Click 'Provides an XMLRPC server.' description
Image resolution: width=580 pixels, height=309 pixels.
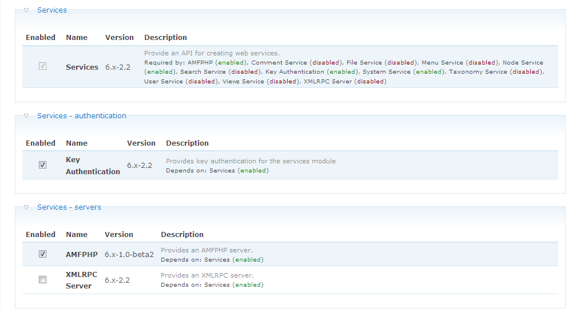point(207,275)
